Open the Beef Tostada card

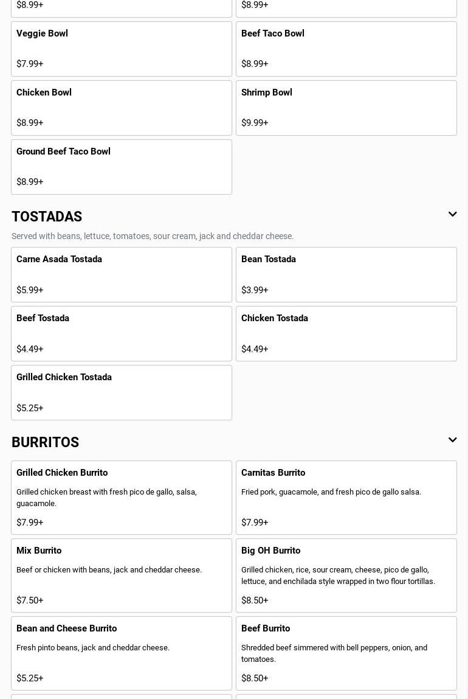pos(122,333)
